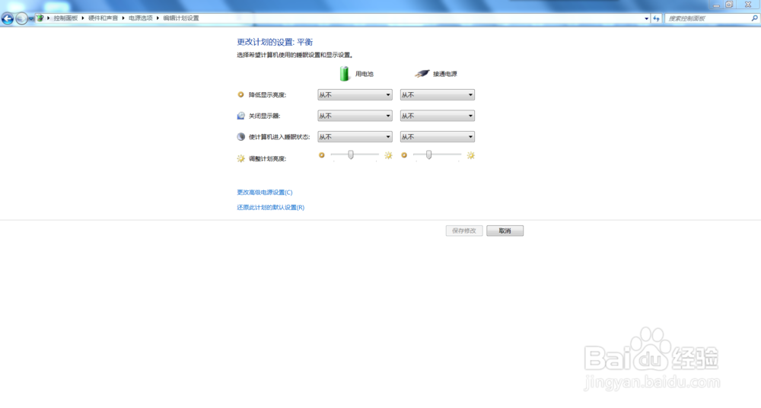Click dim icon left of battery brightness slider
Screen dimensions: 761x408
coord(321,155)
